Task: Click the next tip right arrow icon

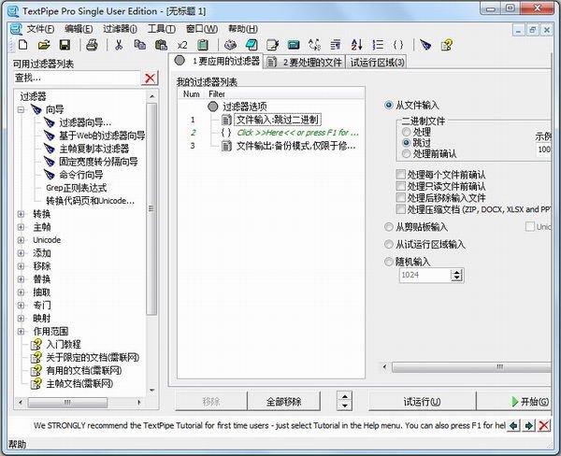Action: click(529, 425)
